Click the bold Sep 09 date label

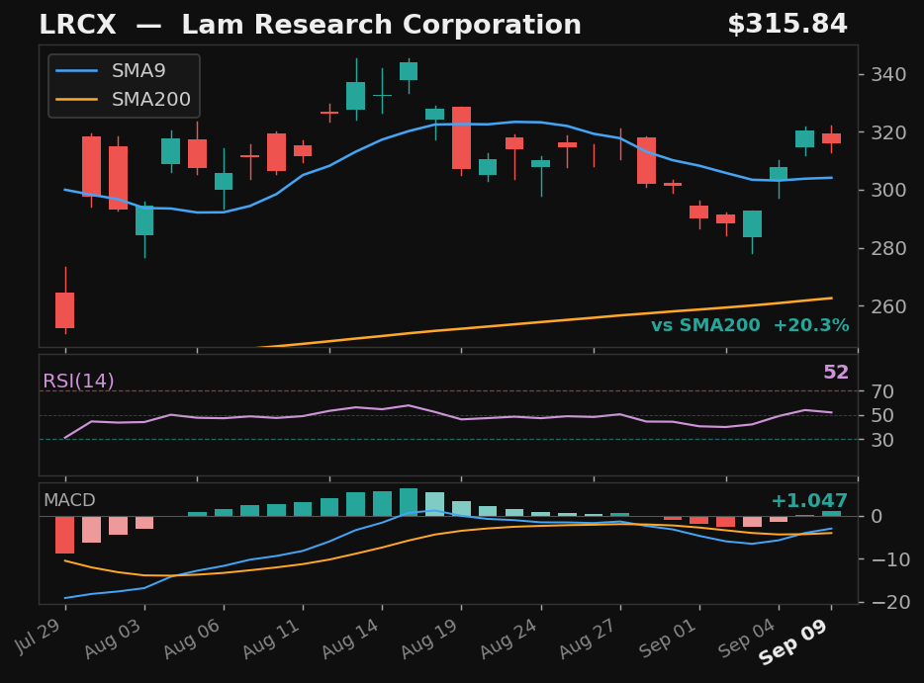pyautogui.click(x=793, y=642)
